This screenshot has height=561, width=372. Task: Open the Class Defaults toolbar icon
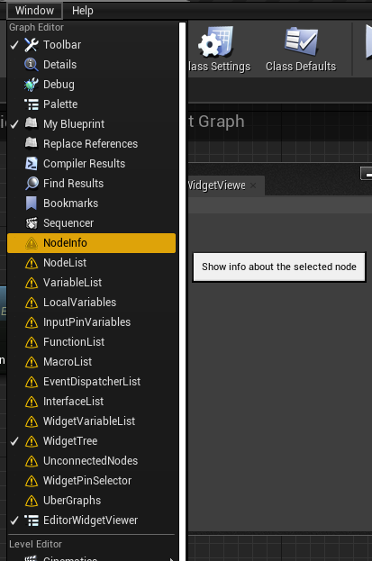pos(301,41)
